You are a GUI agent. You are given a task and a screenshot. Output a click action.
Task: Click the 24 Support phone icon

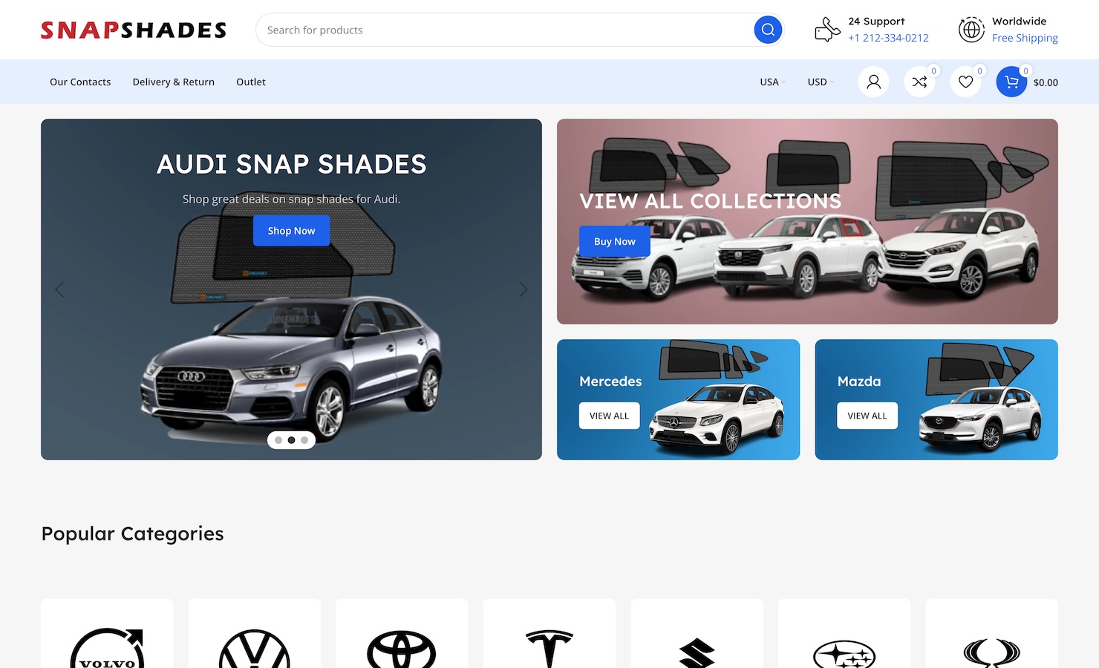point(827,30)
